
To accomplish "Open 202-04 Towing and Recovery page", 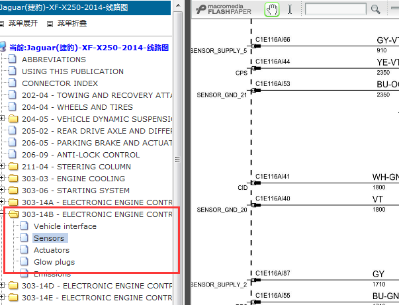I will [97, 95].
